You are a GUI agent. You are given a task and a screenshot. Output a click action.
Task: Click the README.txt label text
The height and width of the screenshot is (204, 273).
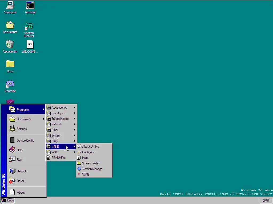tap(59, 158)
